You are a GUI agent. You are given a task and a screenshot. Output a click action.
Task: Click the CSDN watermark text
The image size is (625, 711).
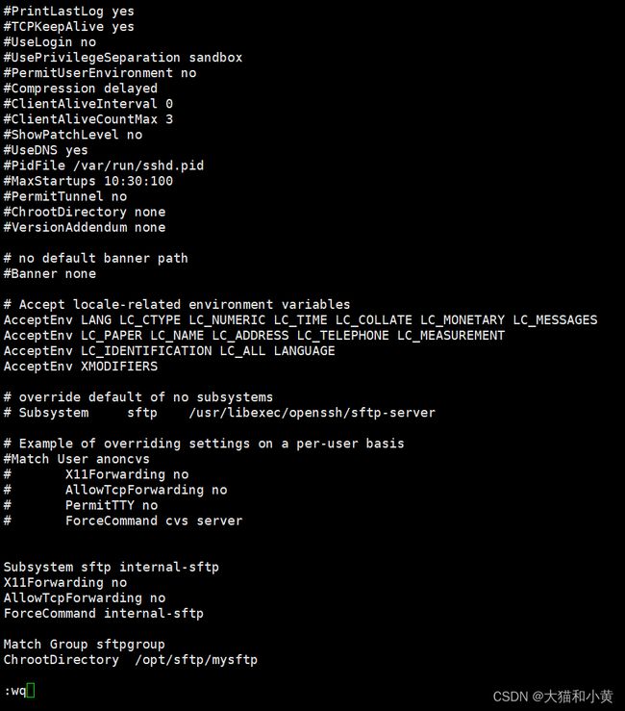[553, 697]
